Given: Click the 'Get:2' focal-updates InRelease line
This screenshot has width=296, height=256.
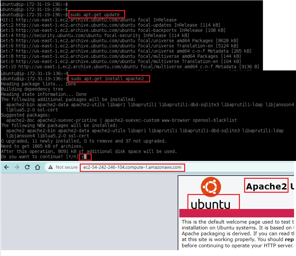Looking at the screenshot, I should 110,25.
